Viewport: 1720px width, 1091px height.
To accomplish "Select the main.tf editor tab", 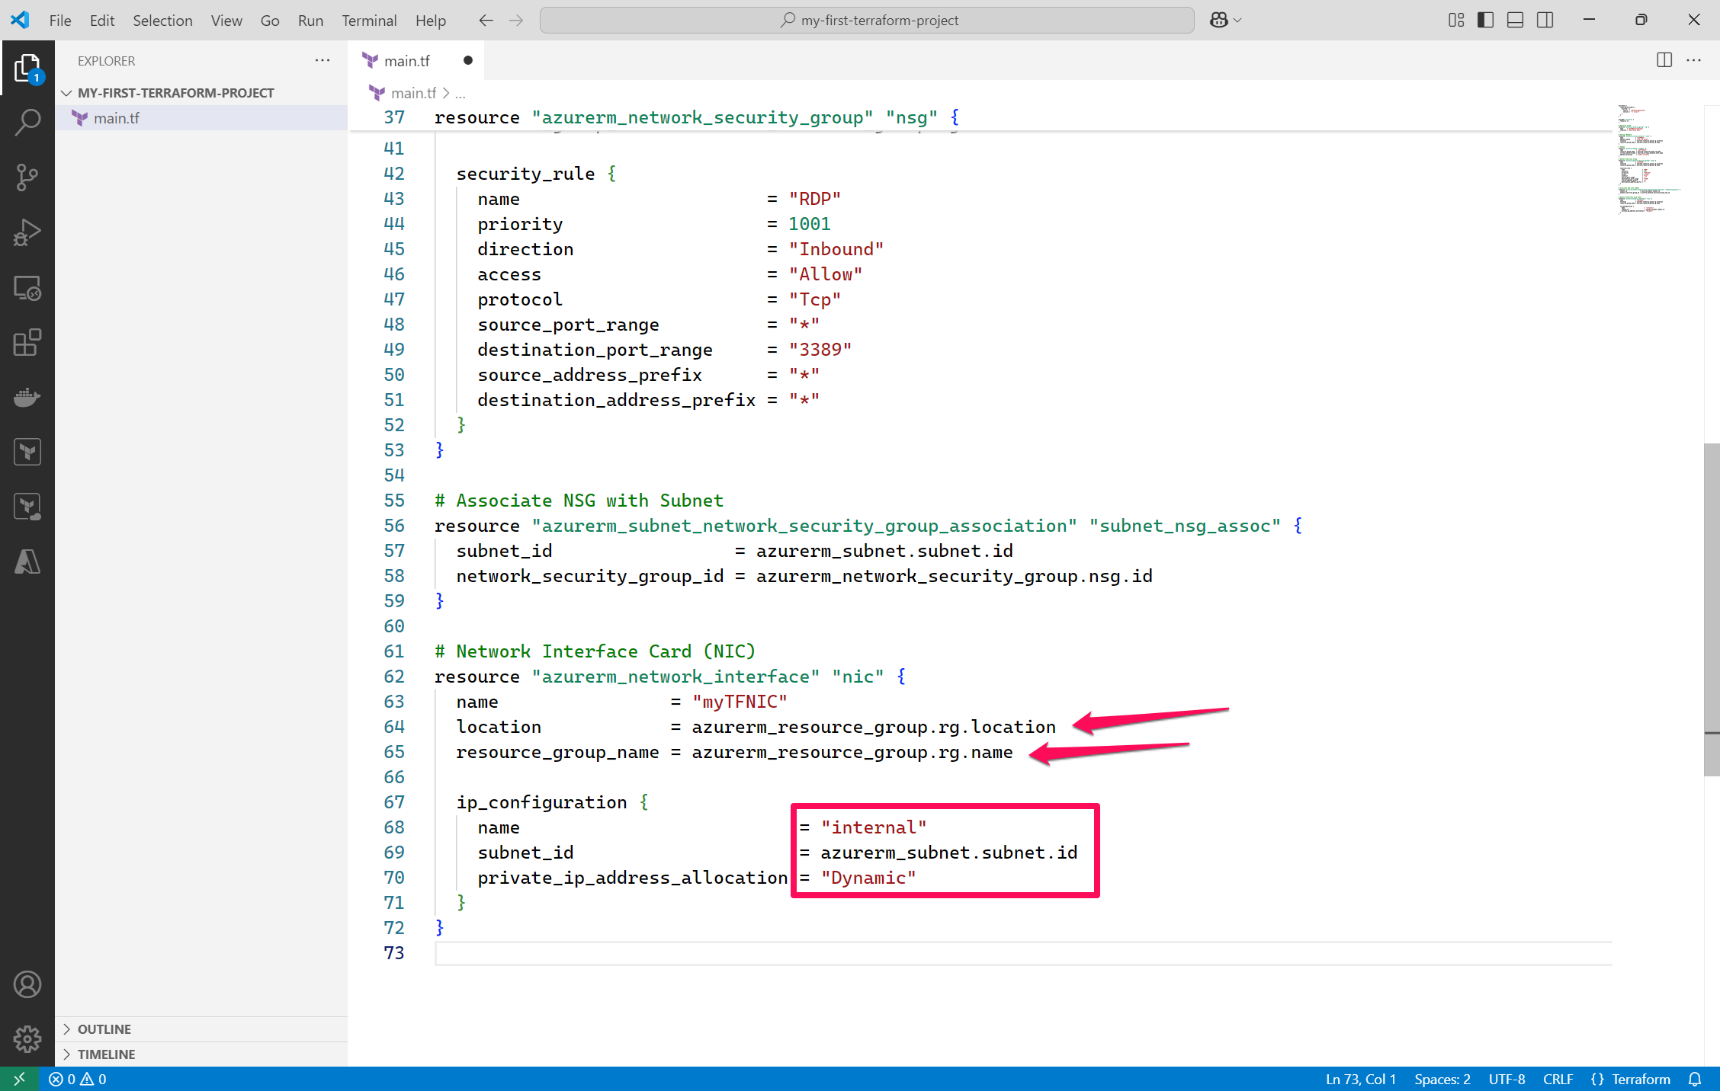I will [416, 61].
